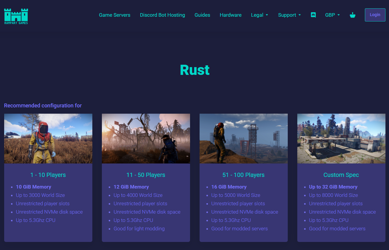Click the 51 - 100 Players image

tap(243, 138)
